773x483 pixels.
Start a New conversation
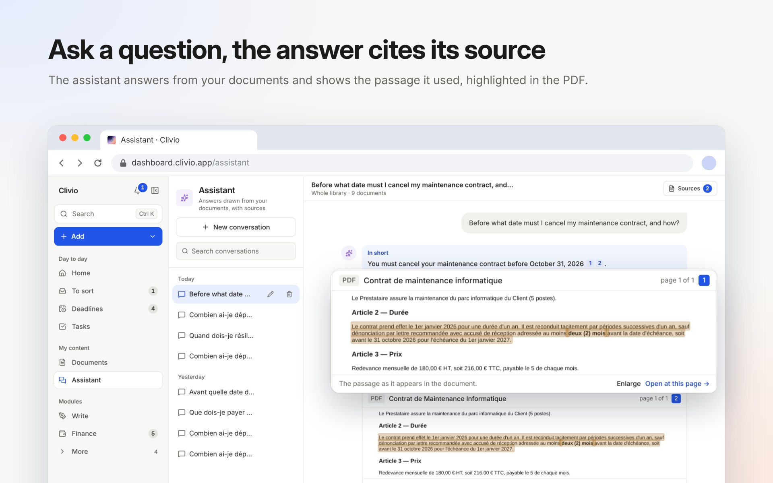tap(236, 227)
